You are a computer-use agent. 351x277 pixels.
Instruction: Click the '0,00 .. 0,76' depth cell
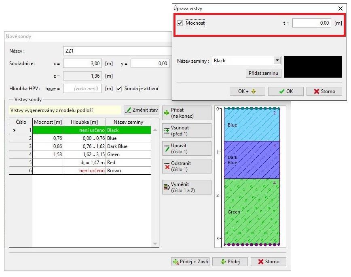coord(85,138)
